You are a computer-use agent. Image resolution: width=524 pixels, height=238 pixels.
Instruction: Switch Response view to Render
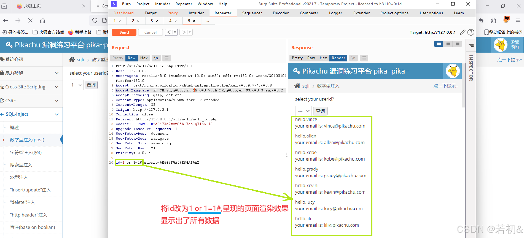point(338,58)
